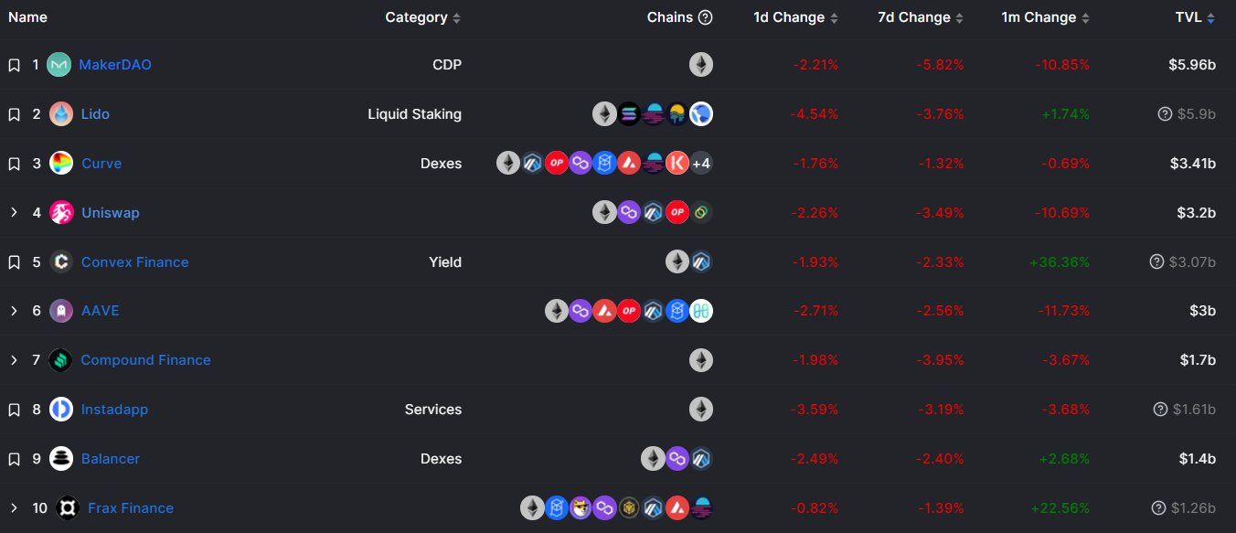Sort by the 1d Change column
Screen dimensions: 1236x533
click(795, 17)
